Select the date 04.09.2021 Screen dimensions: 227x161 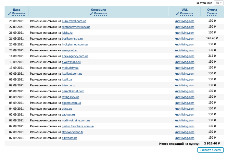tap(16, 109)
